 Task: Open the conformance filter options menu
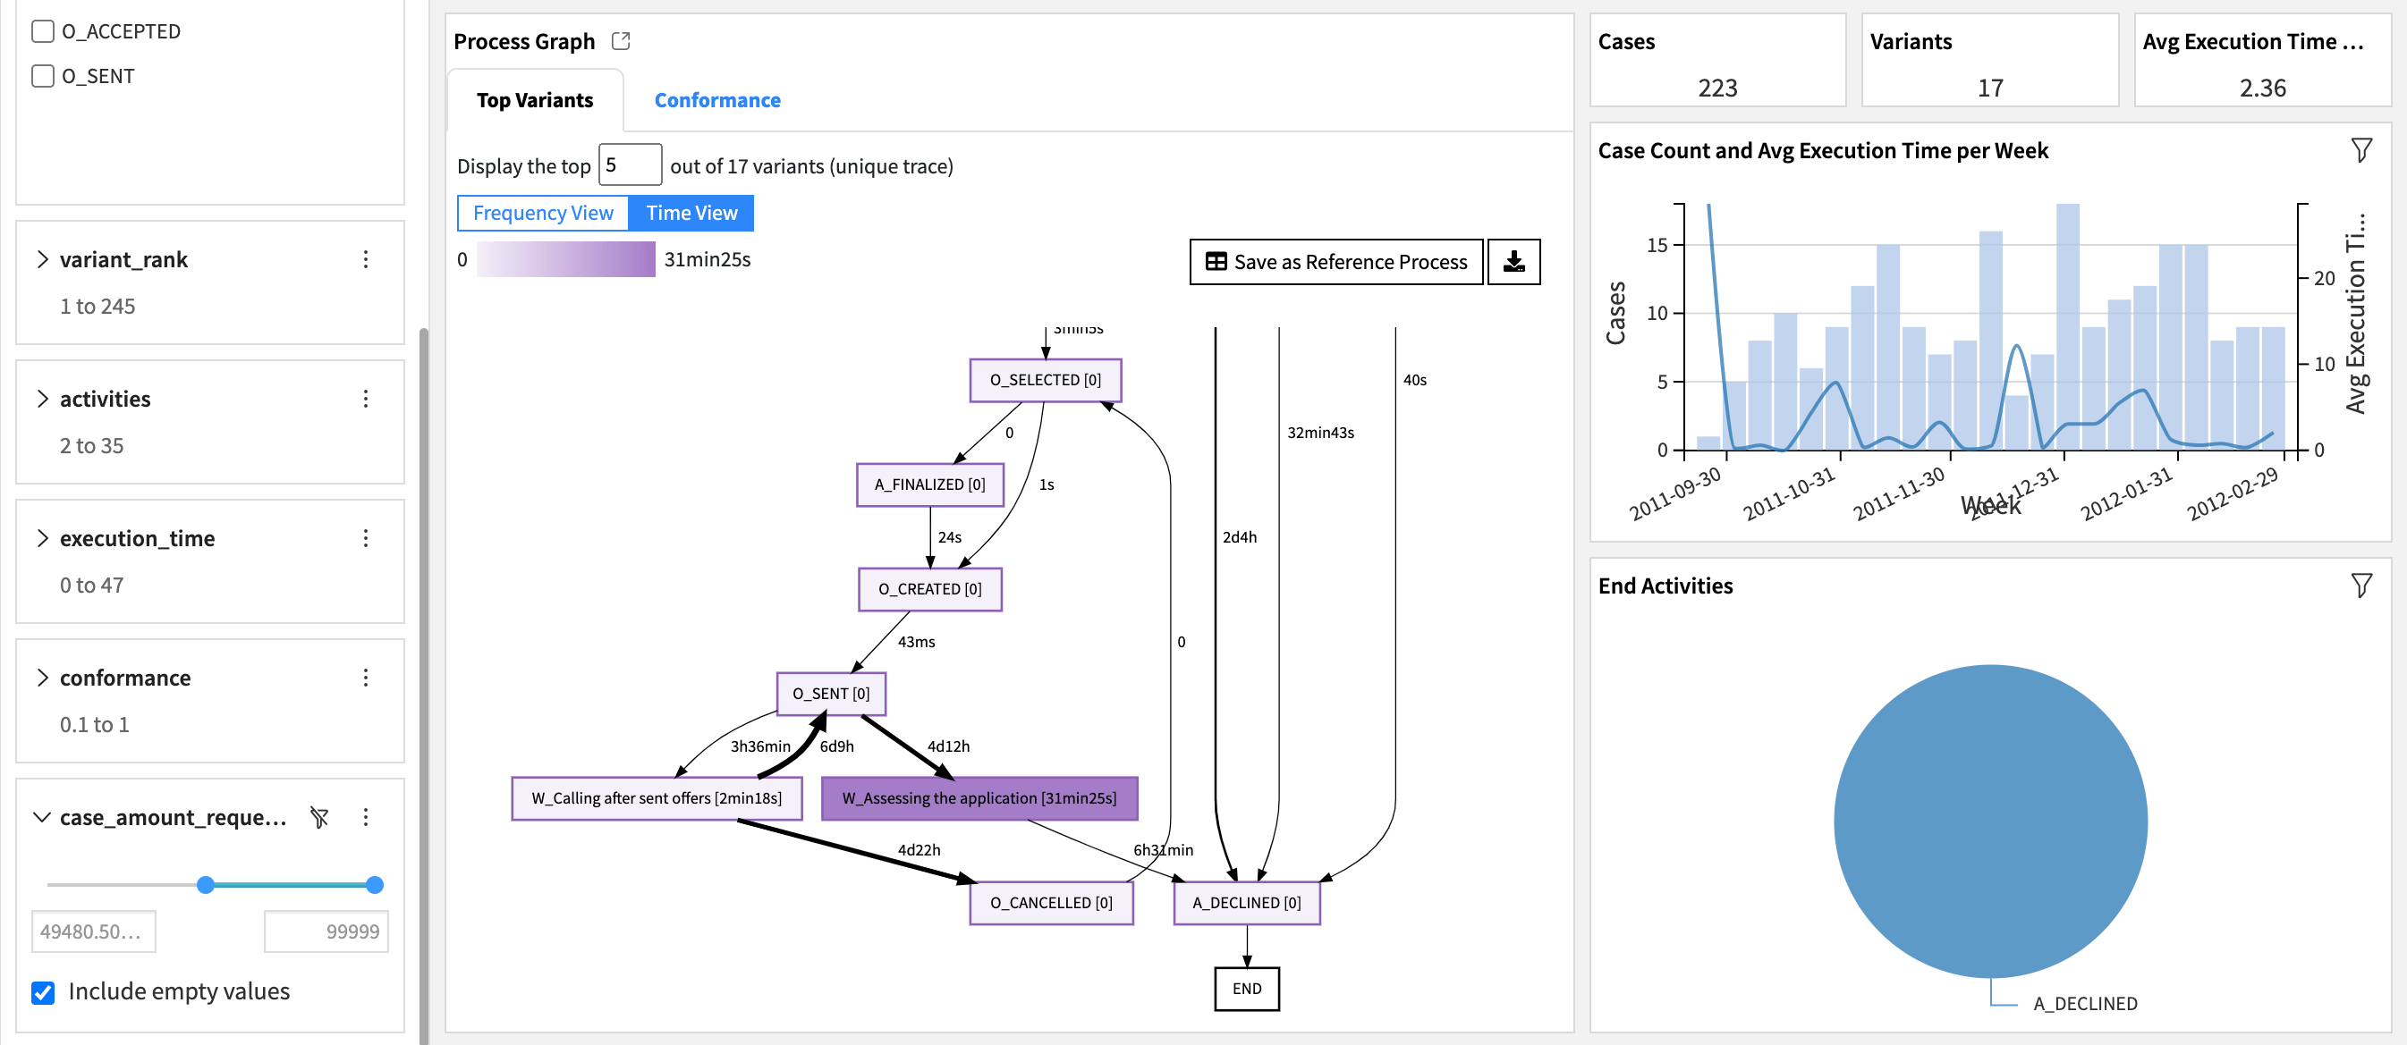(x=365, y=677)
